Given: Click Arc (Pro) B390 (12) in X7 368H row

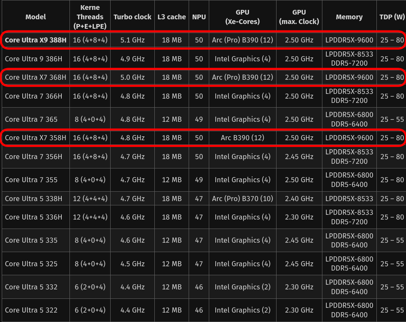Looking at the screenshot, I should pyautogui.click(x=242, y=77).
